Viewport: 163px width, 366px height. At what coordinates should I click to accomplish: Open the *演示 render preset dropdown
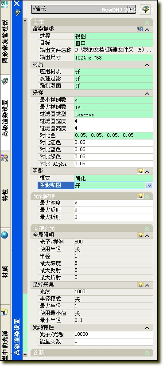click(83, 9)
